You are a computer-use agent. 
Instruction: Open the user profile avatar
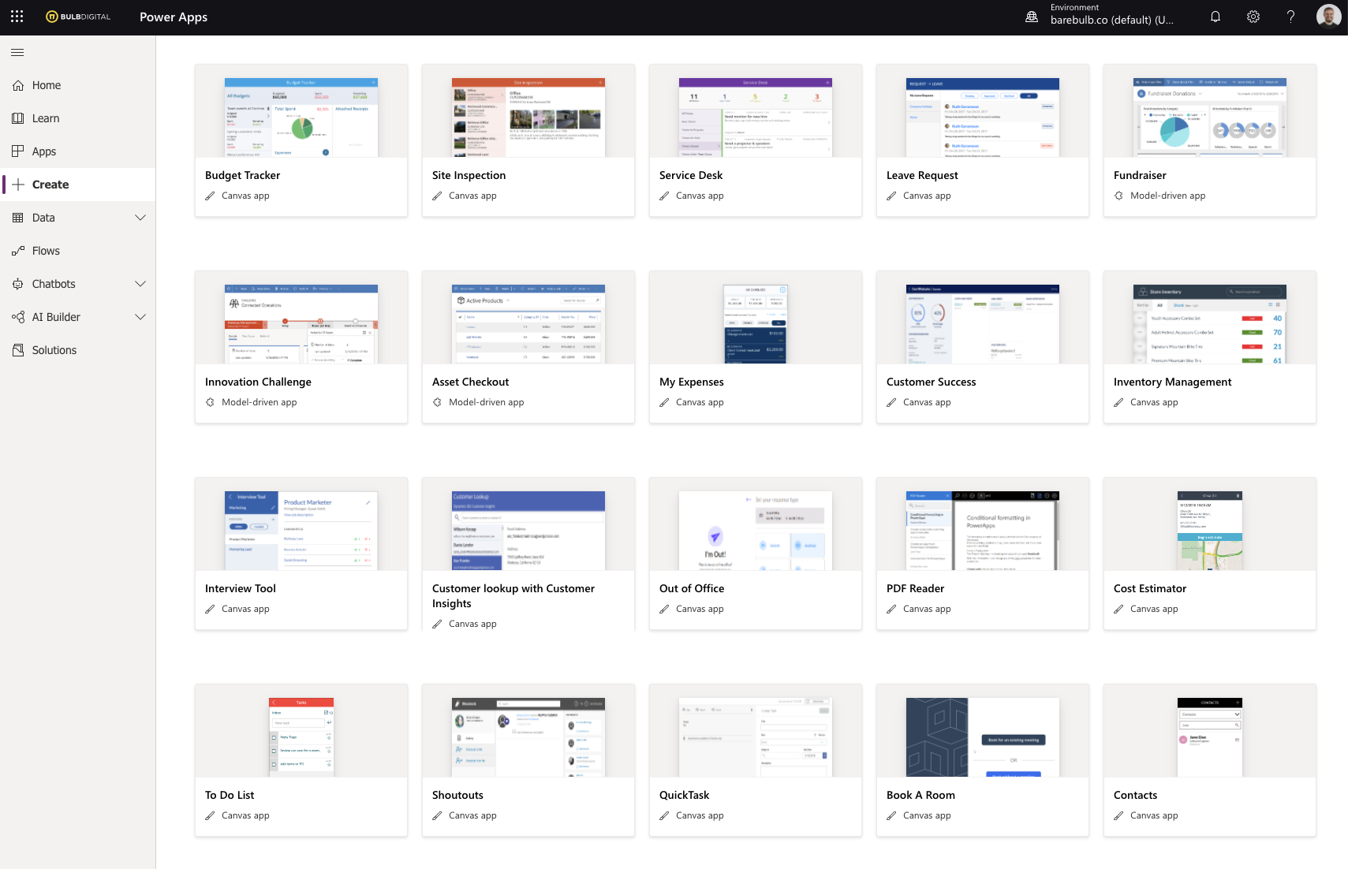click(x=1328, y=17)
